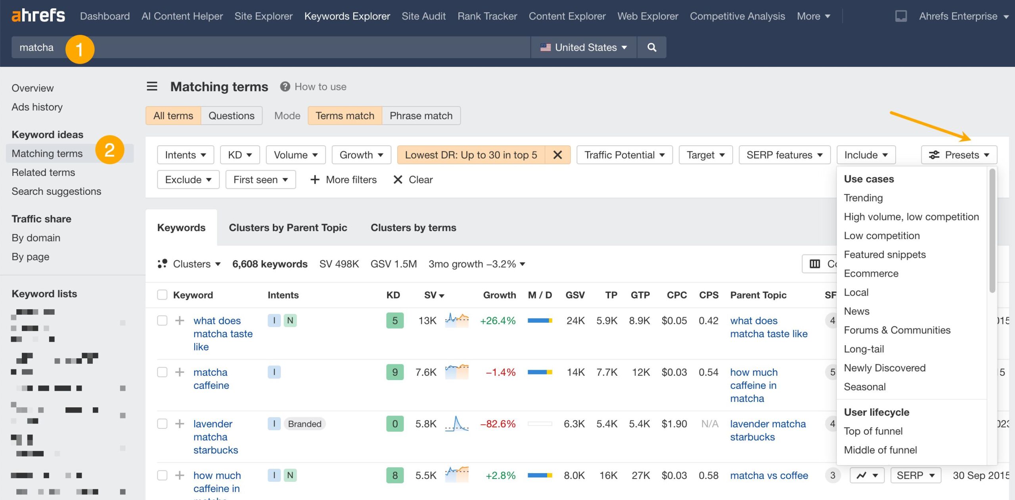Expand the KD filter dropdown
The height and width of the screenshot is (500, 1015).
point(238,154)
